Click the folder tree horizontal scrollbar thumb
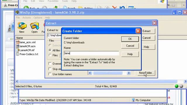Viewport: 187px width, 105px height. (x=108, y=73)
